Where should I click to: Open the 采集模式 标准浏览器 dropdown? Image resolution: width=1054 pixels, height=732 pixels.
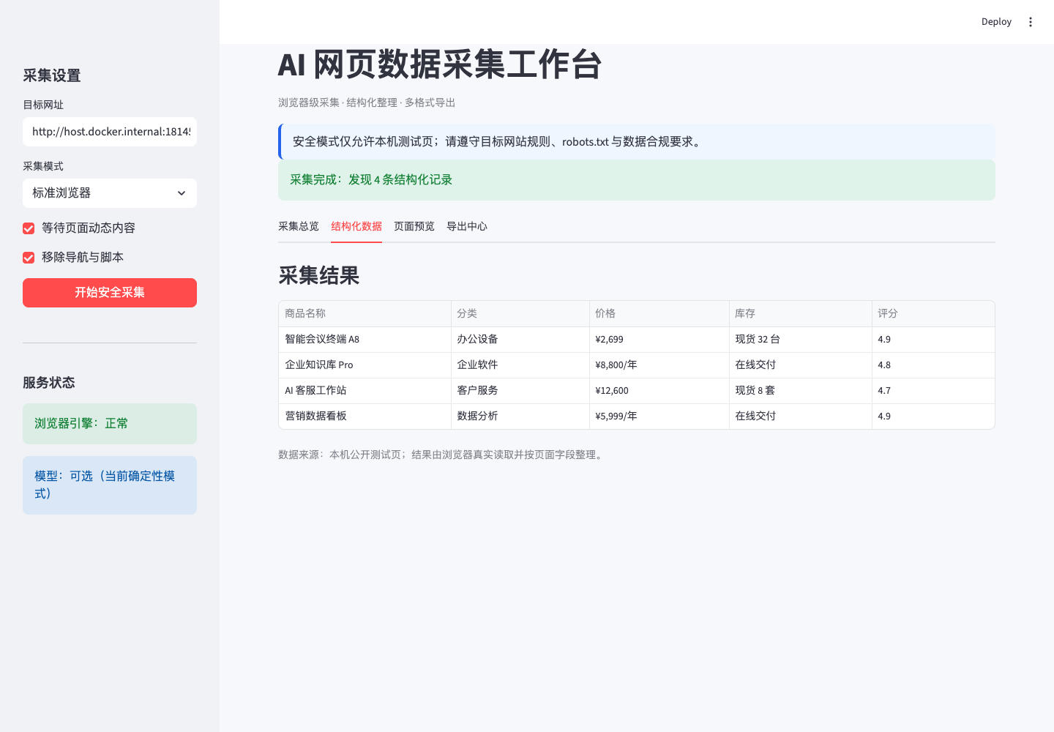(x=110, y=193)
